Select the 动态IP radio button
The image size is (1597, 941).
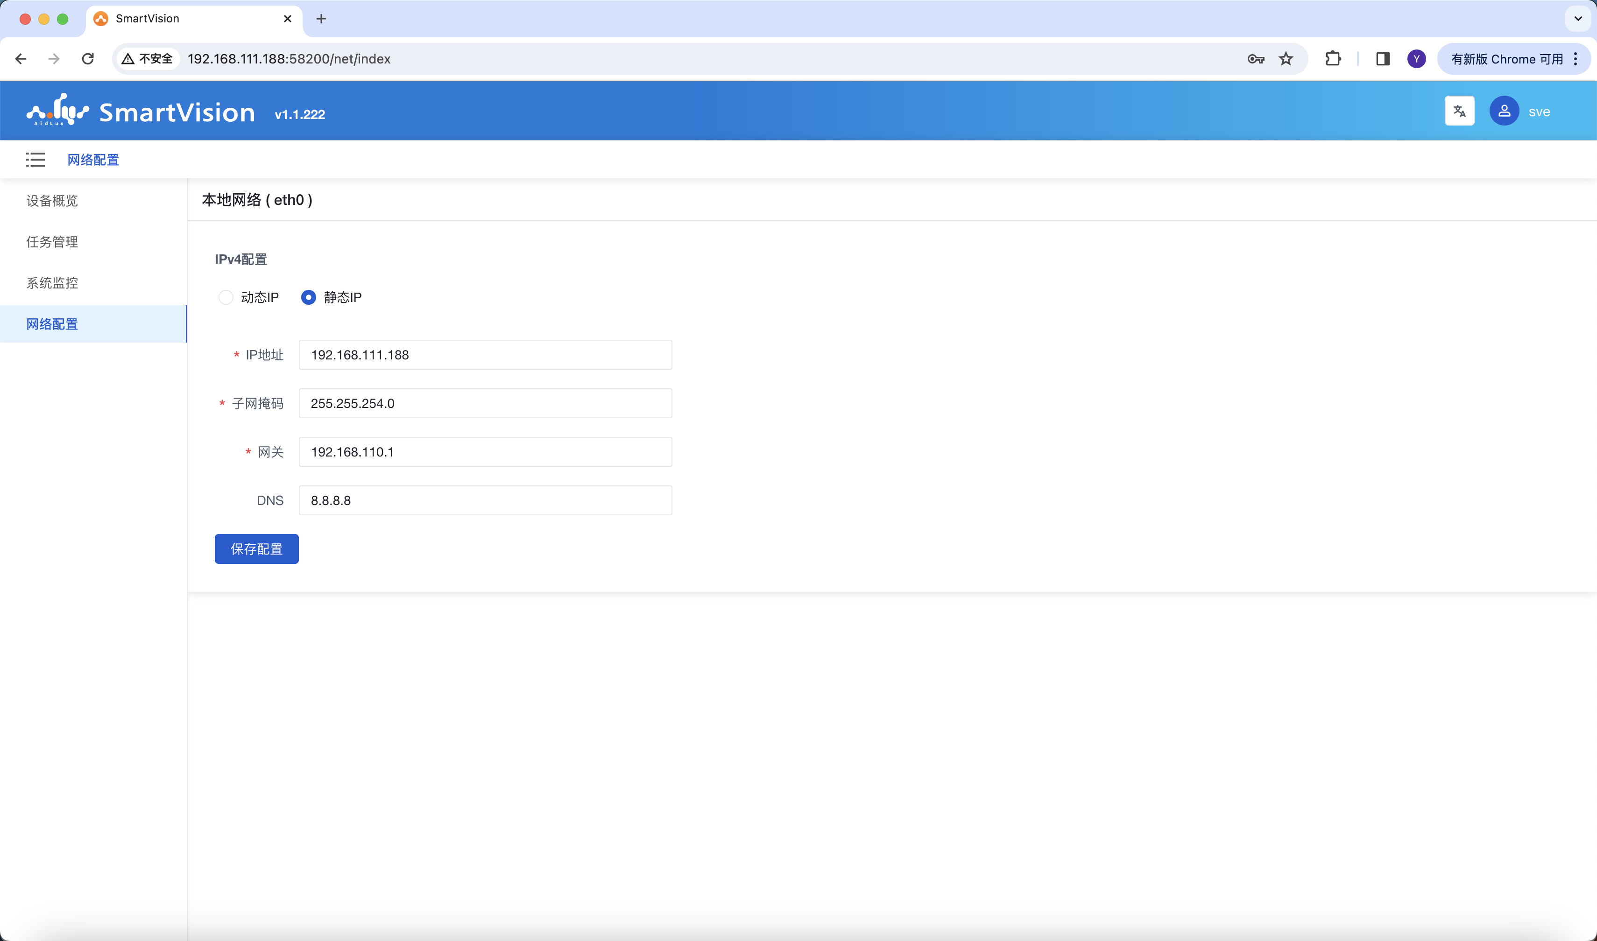coord(226,297)
